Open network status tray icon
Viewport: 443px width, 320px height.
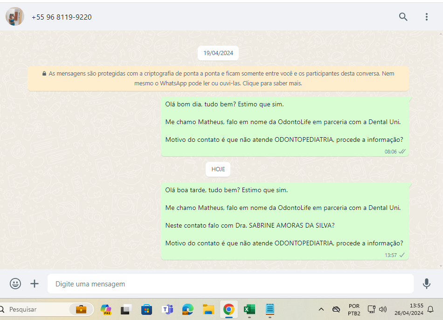(x=371, y=310)
